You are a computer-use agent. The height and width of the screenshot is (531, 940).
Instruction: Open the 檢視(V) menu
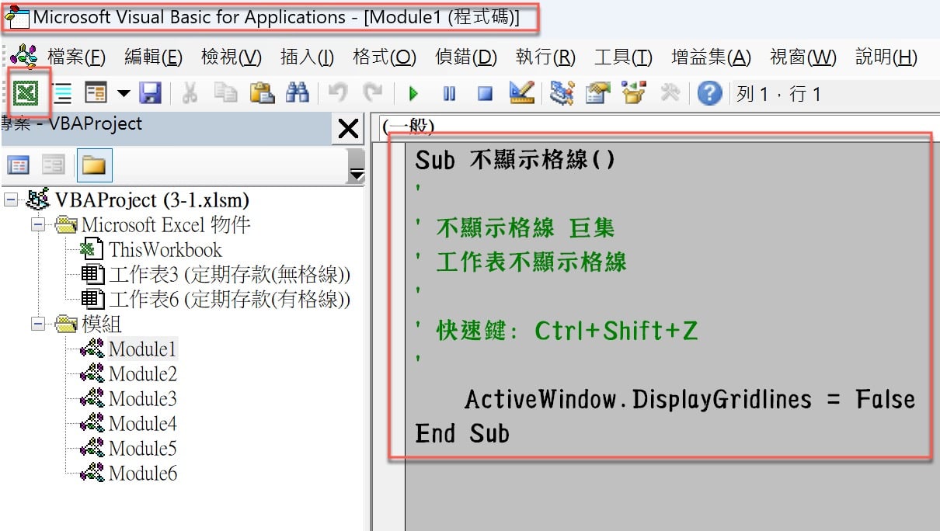(x=231, y=57)
